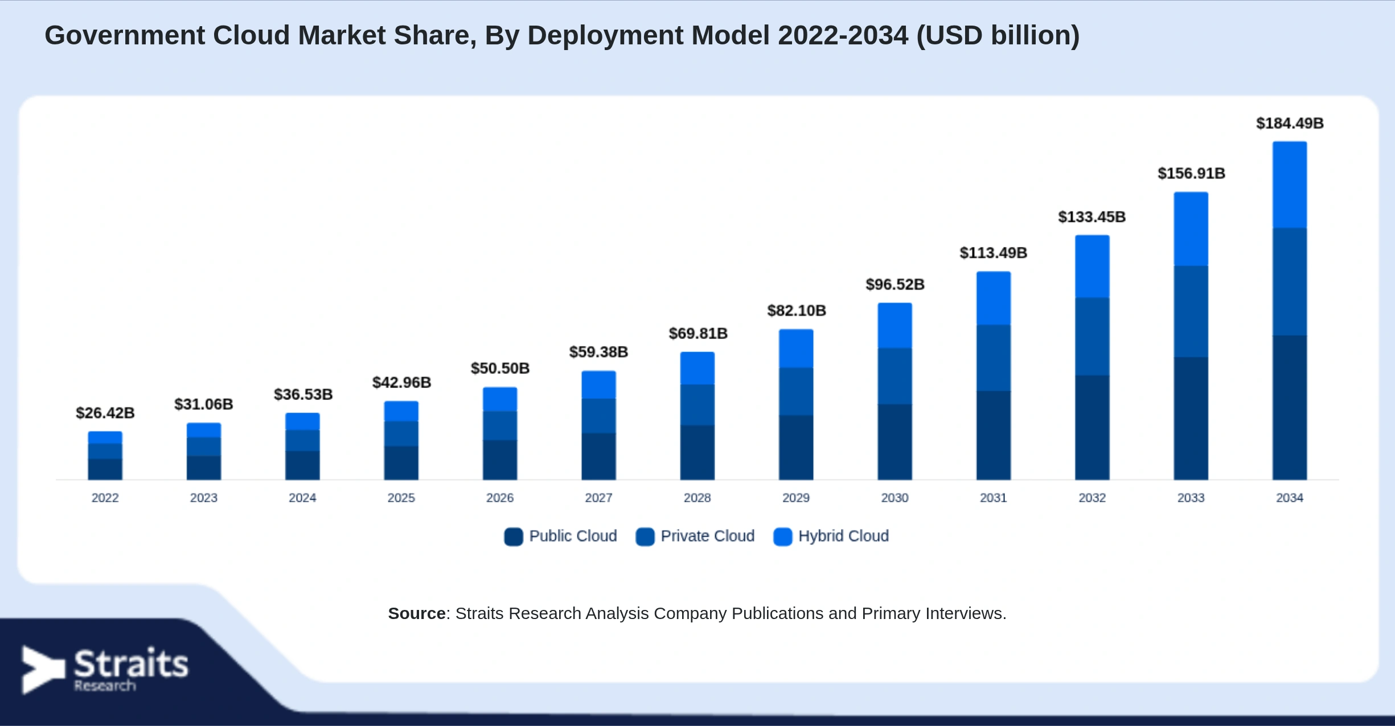
Task: Click the Public Cloud segment of 2028 bar
Action: pyautogui.click(x=698, y=452)
